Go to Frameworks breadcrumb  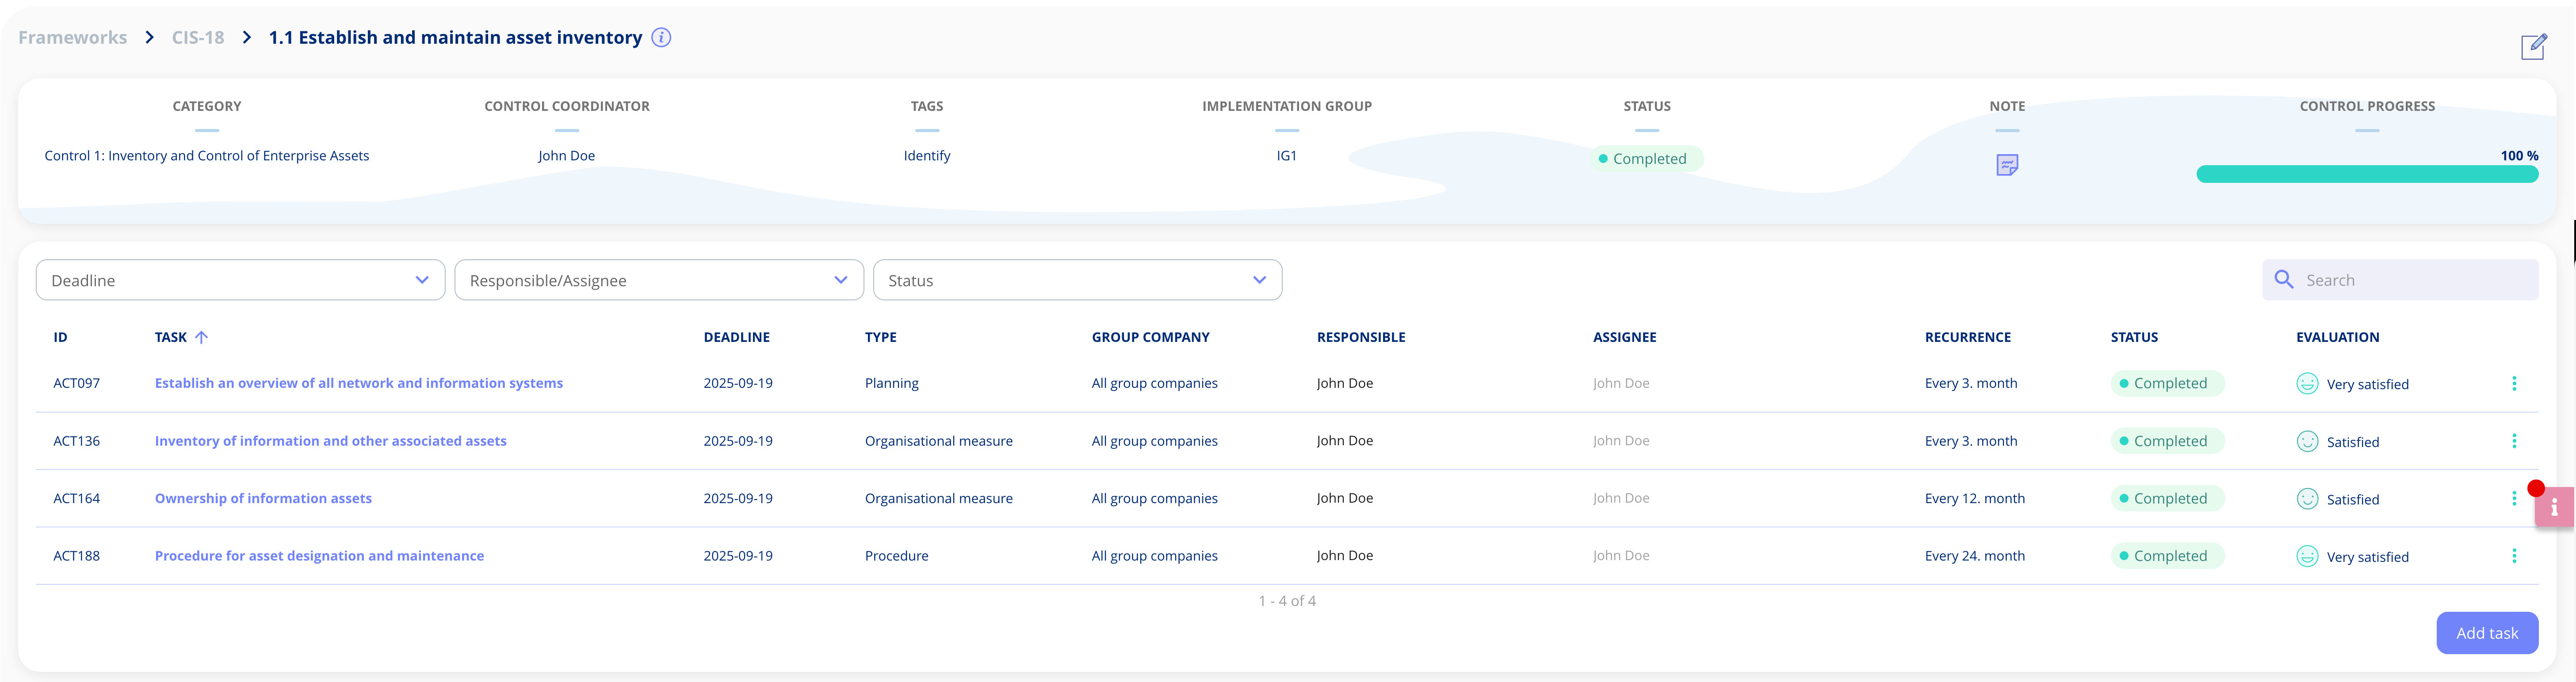(72, 38)
